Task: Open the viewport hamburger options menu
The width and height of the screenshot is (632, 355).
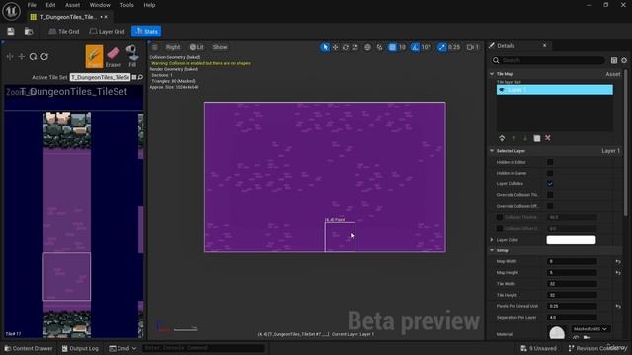Action: [x=155, y=47]
